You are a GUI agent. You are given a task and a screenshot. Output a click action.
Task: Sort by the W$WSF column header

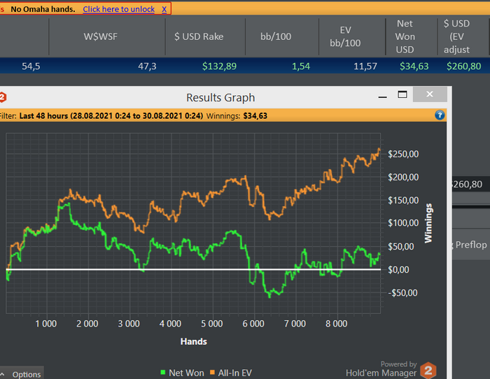pos(100,36)
